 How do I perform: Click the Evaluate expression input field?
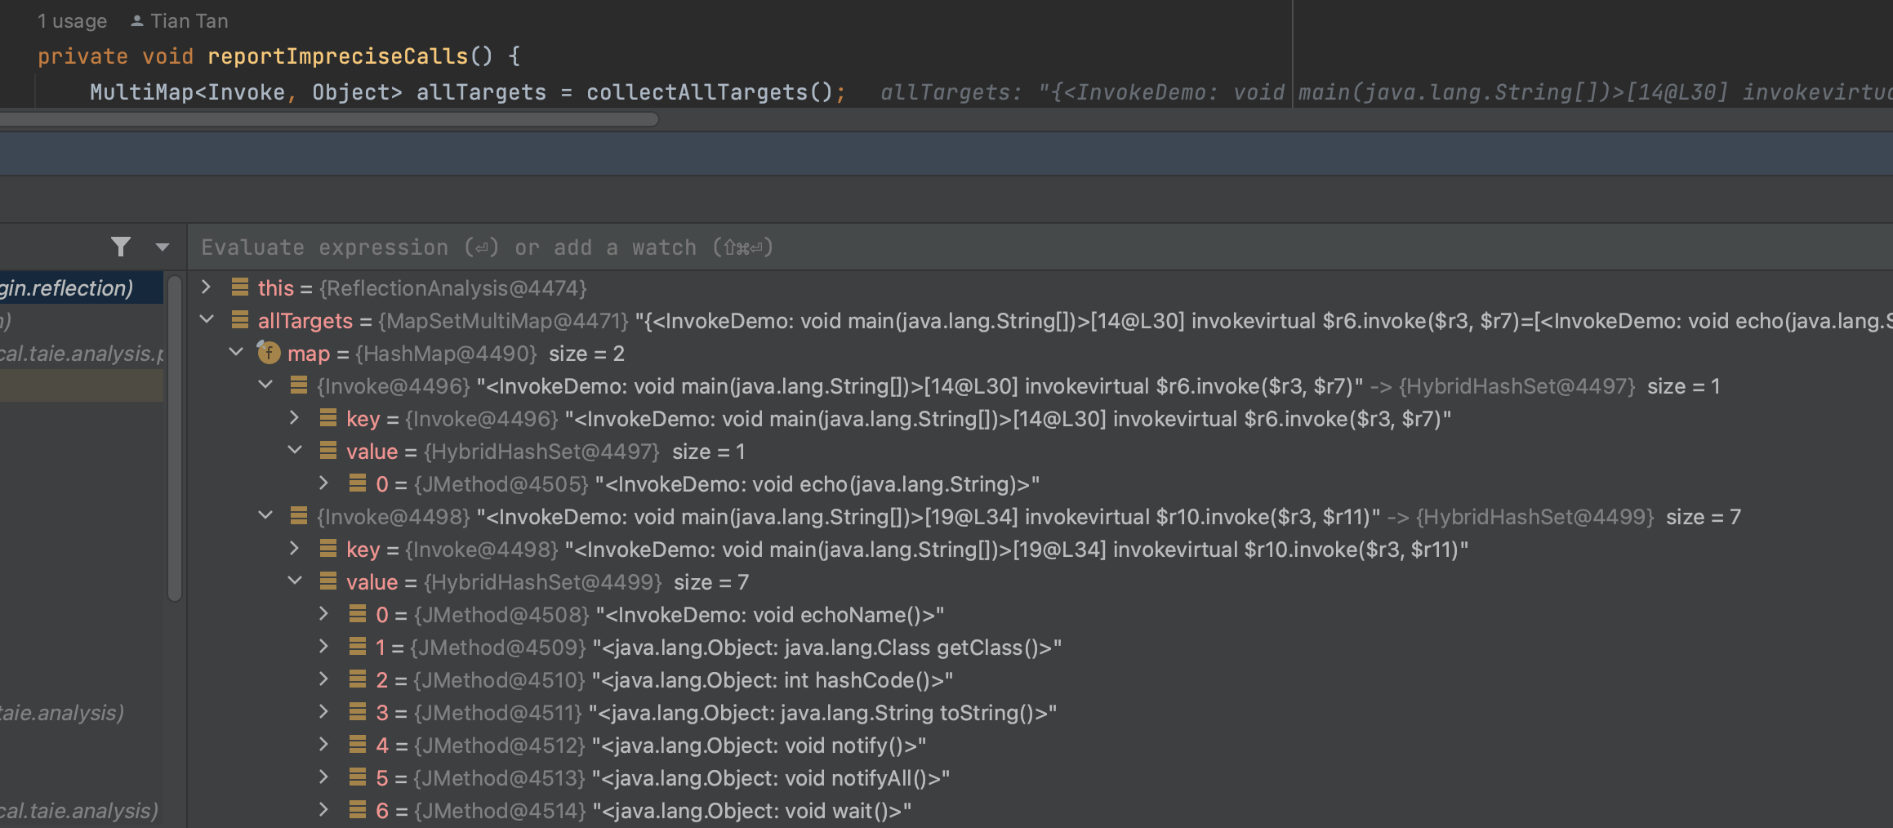click(x=1040, y=247)
